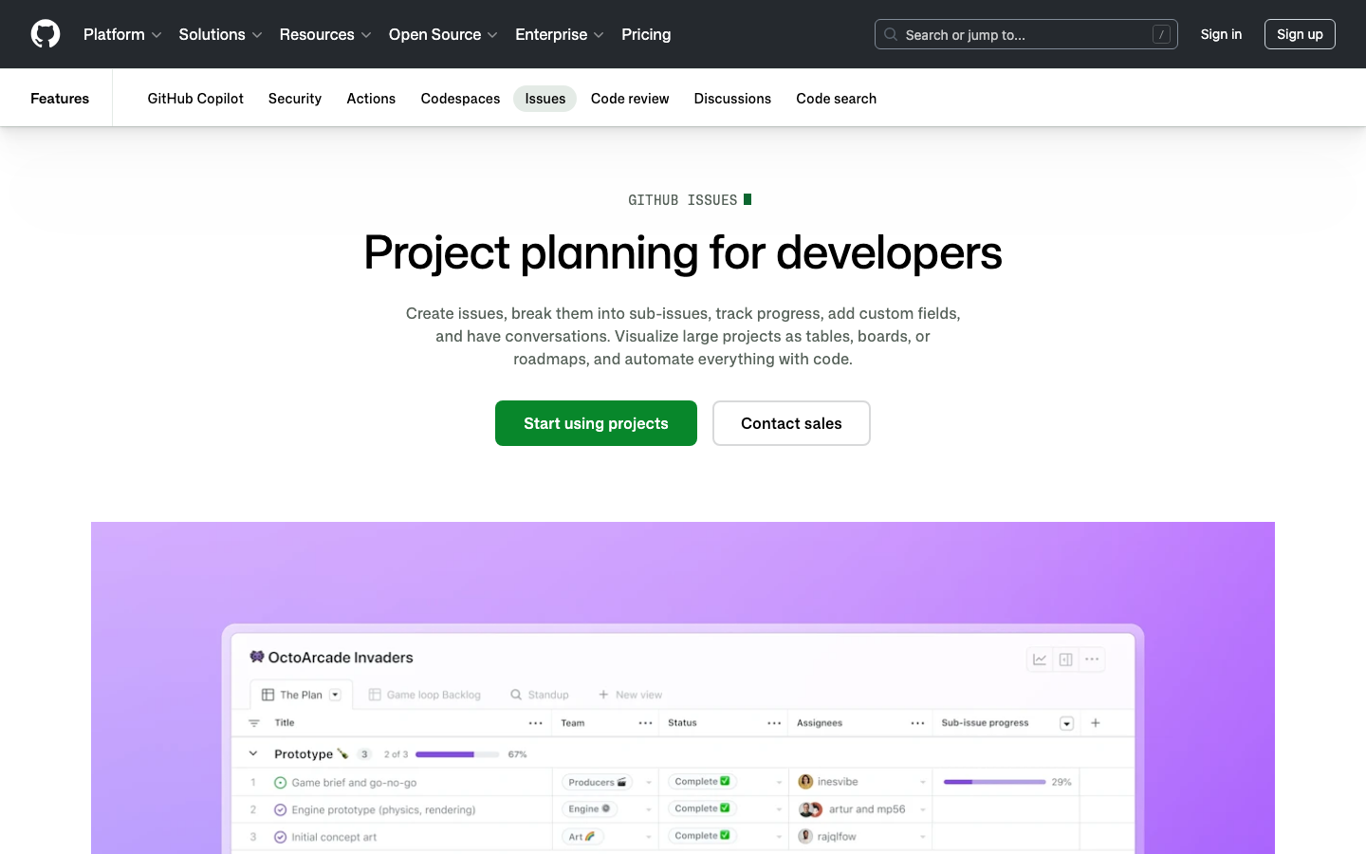The width and height of the screenshot is (1366, 854).
Task: Open the Title column options dots
Action: tap(536, 723)
